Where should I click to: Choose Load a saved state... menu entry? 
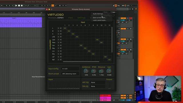click(x=100, y=20)
